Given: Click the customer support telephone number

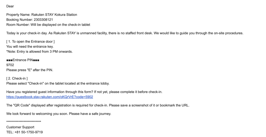Looking at the screenshot, I should tap(29, 132).
